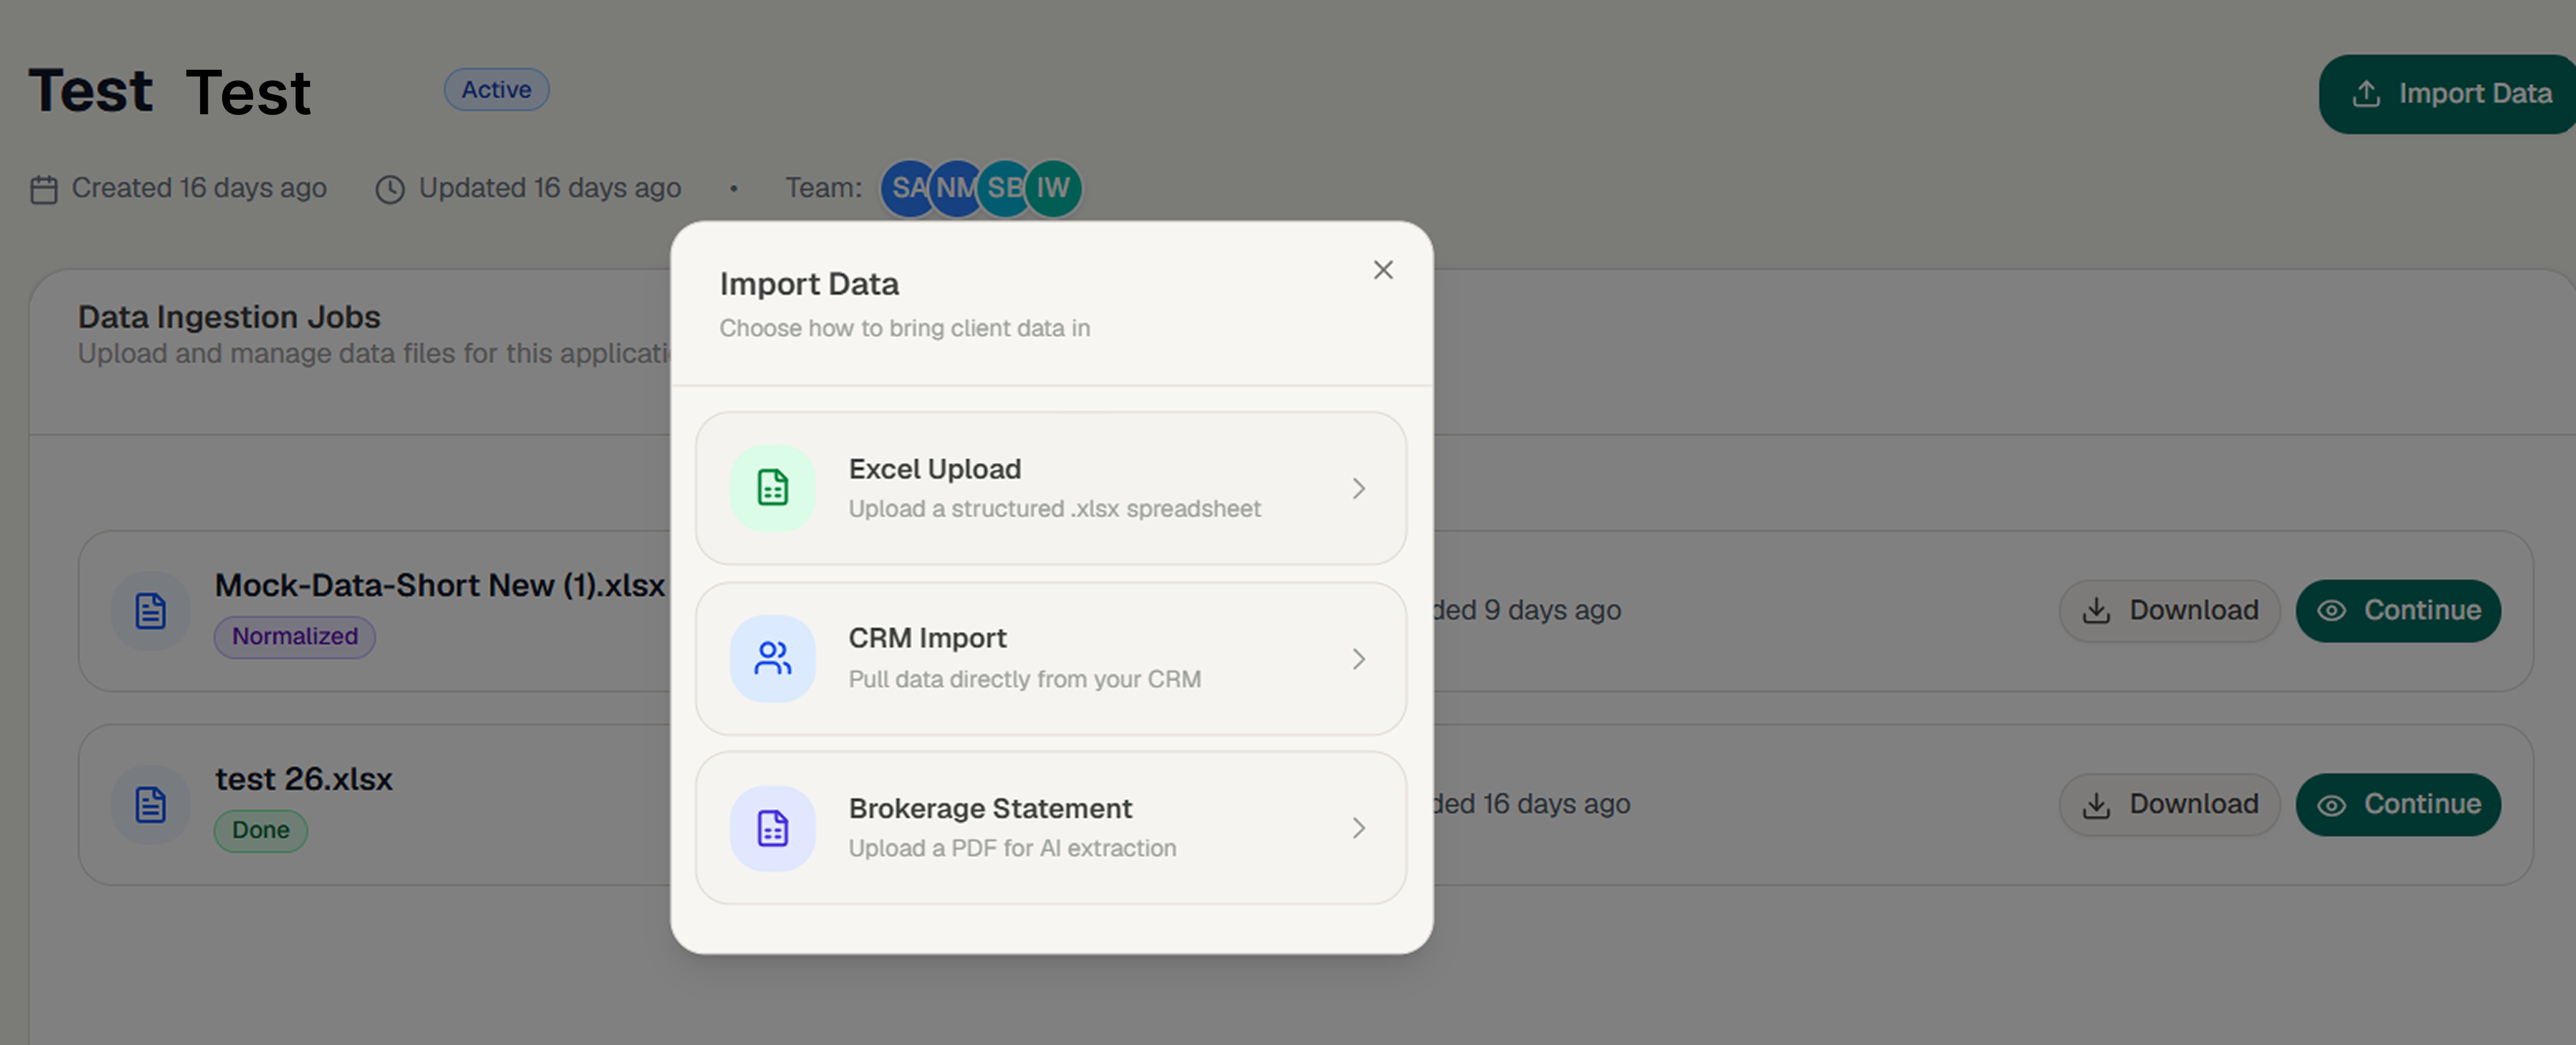Screen dimensions: 2576x1045
Task: Click the green Excel Upload spreadsheet icon
Action: pos(773,488)
